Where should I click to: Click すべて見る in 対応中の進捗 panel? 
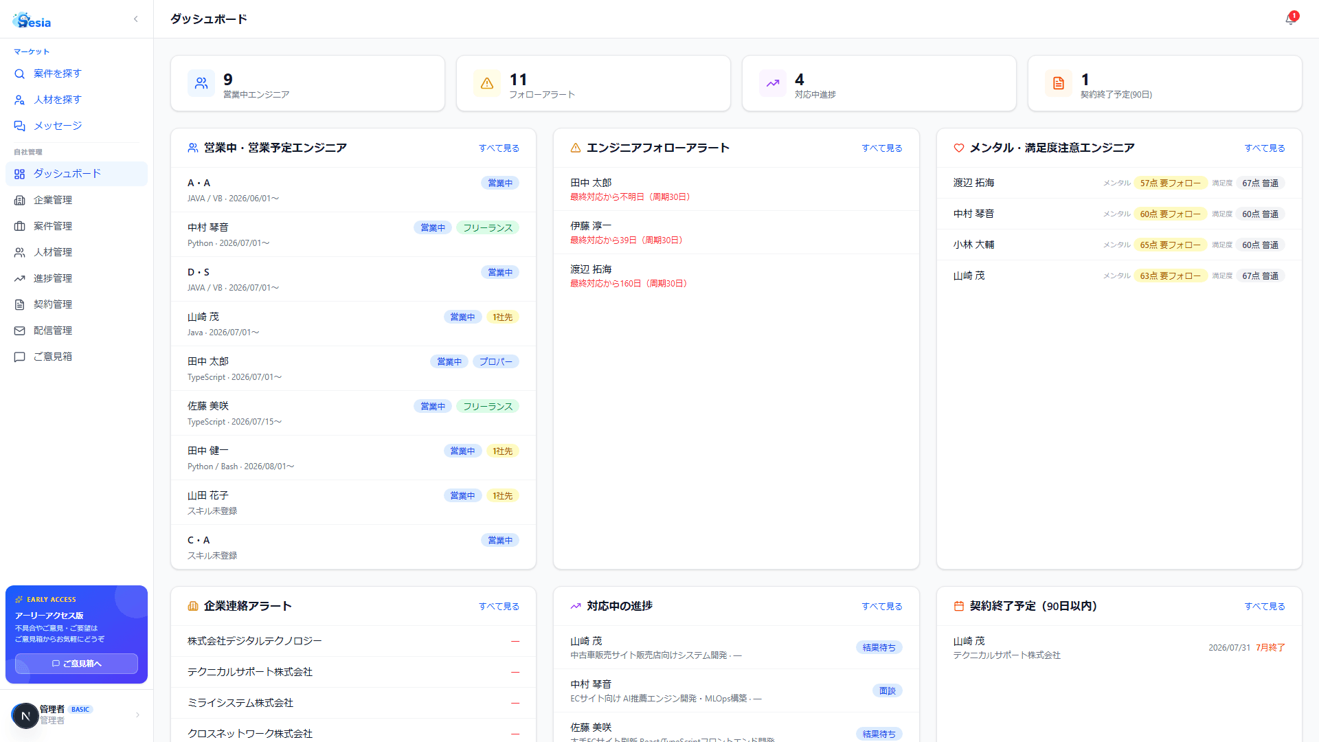[882, 607]
